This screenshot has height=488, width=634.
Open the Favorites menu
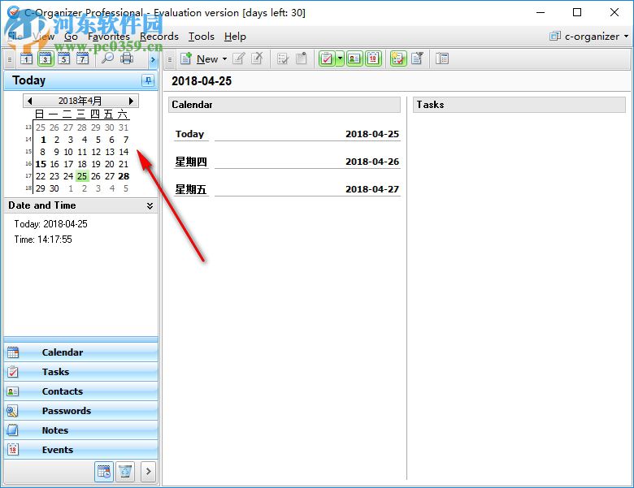109,37
